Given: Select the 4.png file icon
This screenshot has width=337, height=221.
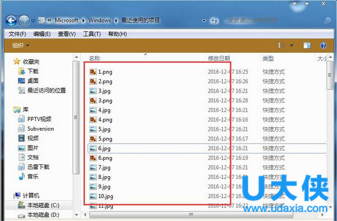Looking at the screenshot, I should point(93,119).
